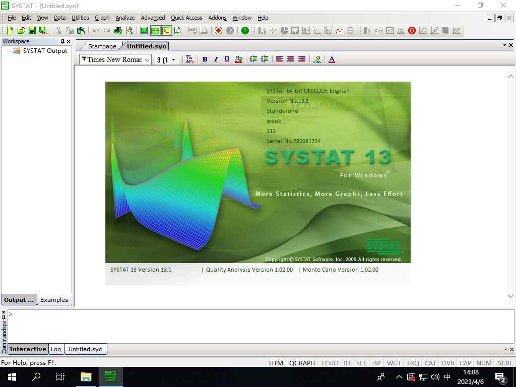This screenshot has width=516, height=387.
Task: Click the font color A icon
Action: pyautogui.click(x=332, y=59)
